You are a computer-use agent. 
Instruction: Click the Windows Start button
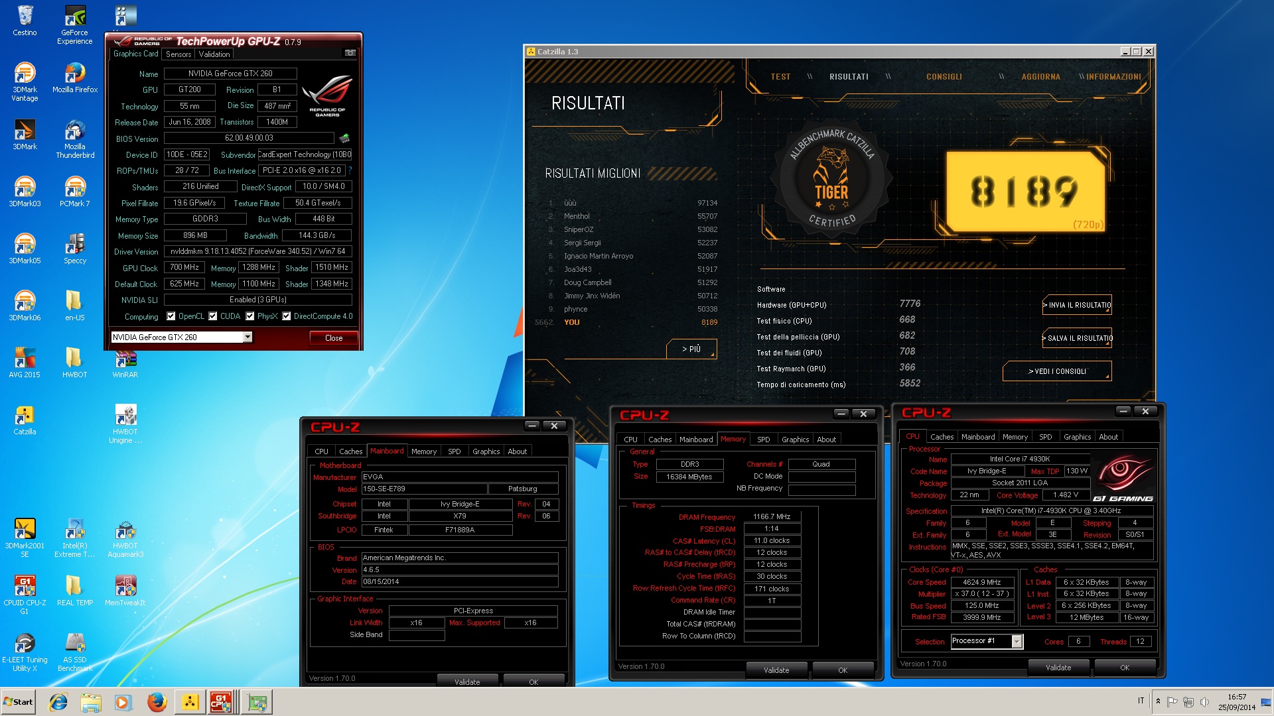[19, 702]
